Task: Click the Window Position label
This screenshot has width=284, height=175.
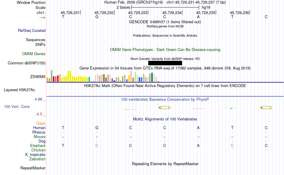Action: [x=31, y=2]
